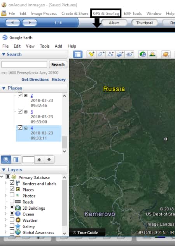Uncheck the place 3 checkbox
This screenshot has width=175, height=246.
click(20, 111)
